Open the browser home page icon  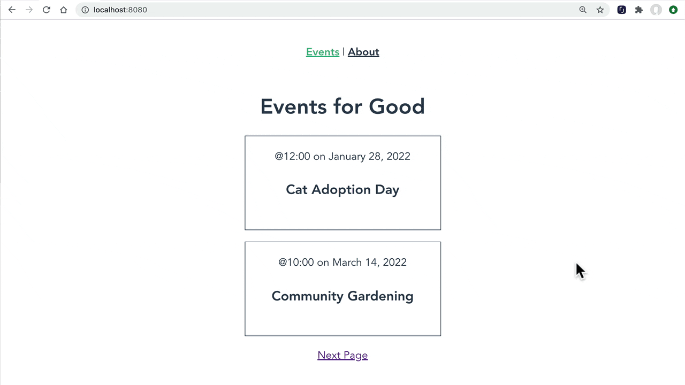[x=64, y=10]
